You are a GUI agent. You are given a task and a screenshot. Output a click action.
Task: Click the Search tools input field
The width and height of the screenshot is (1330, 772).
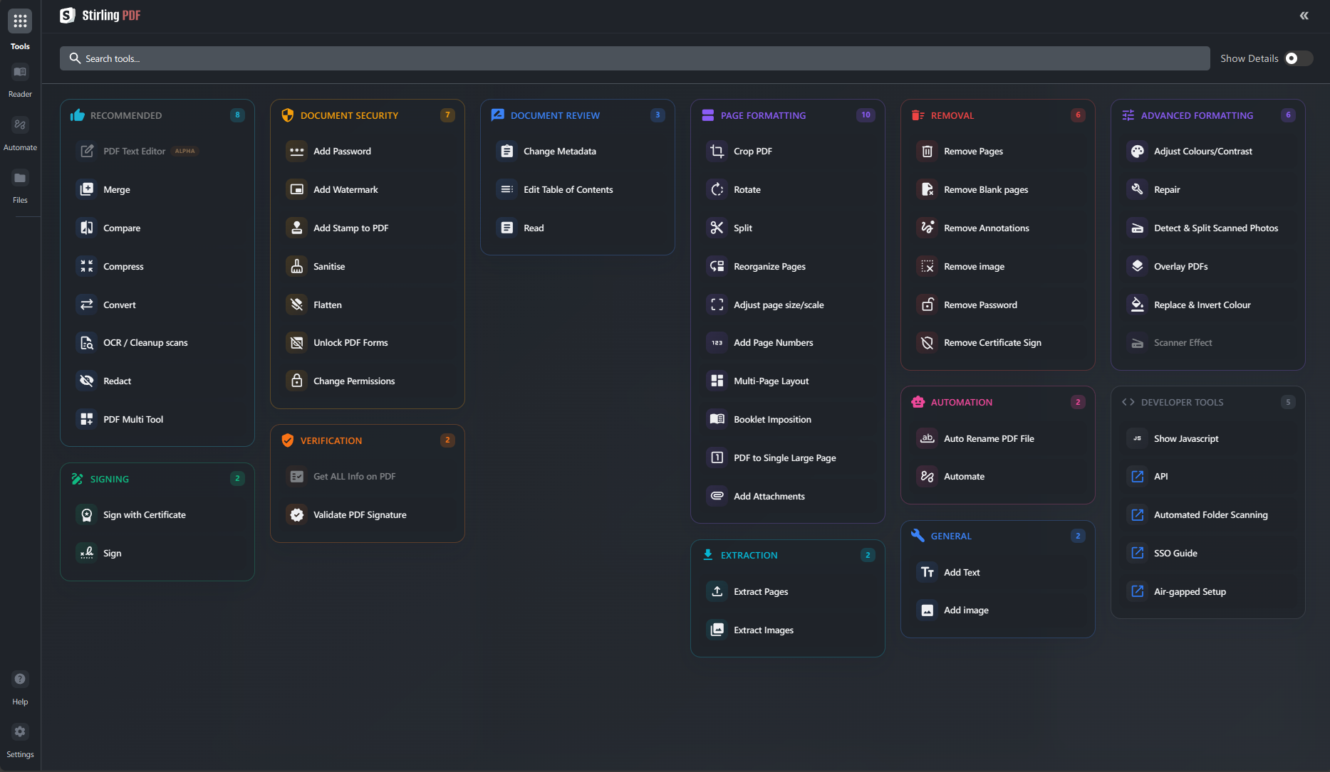[x=634, y=58]
